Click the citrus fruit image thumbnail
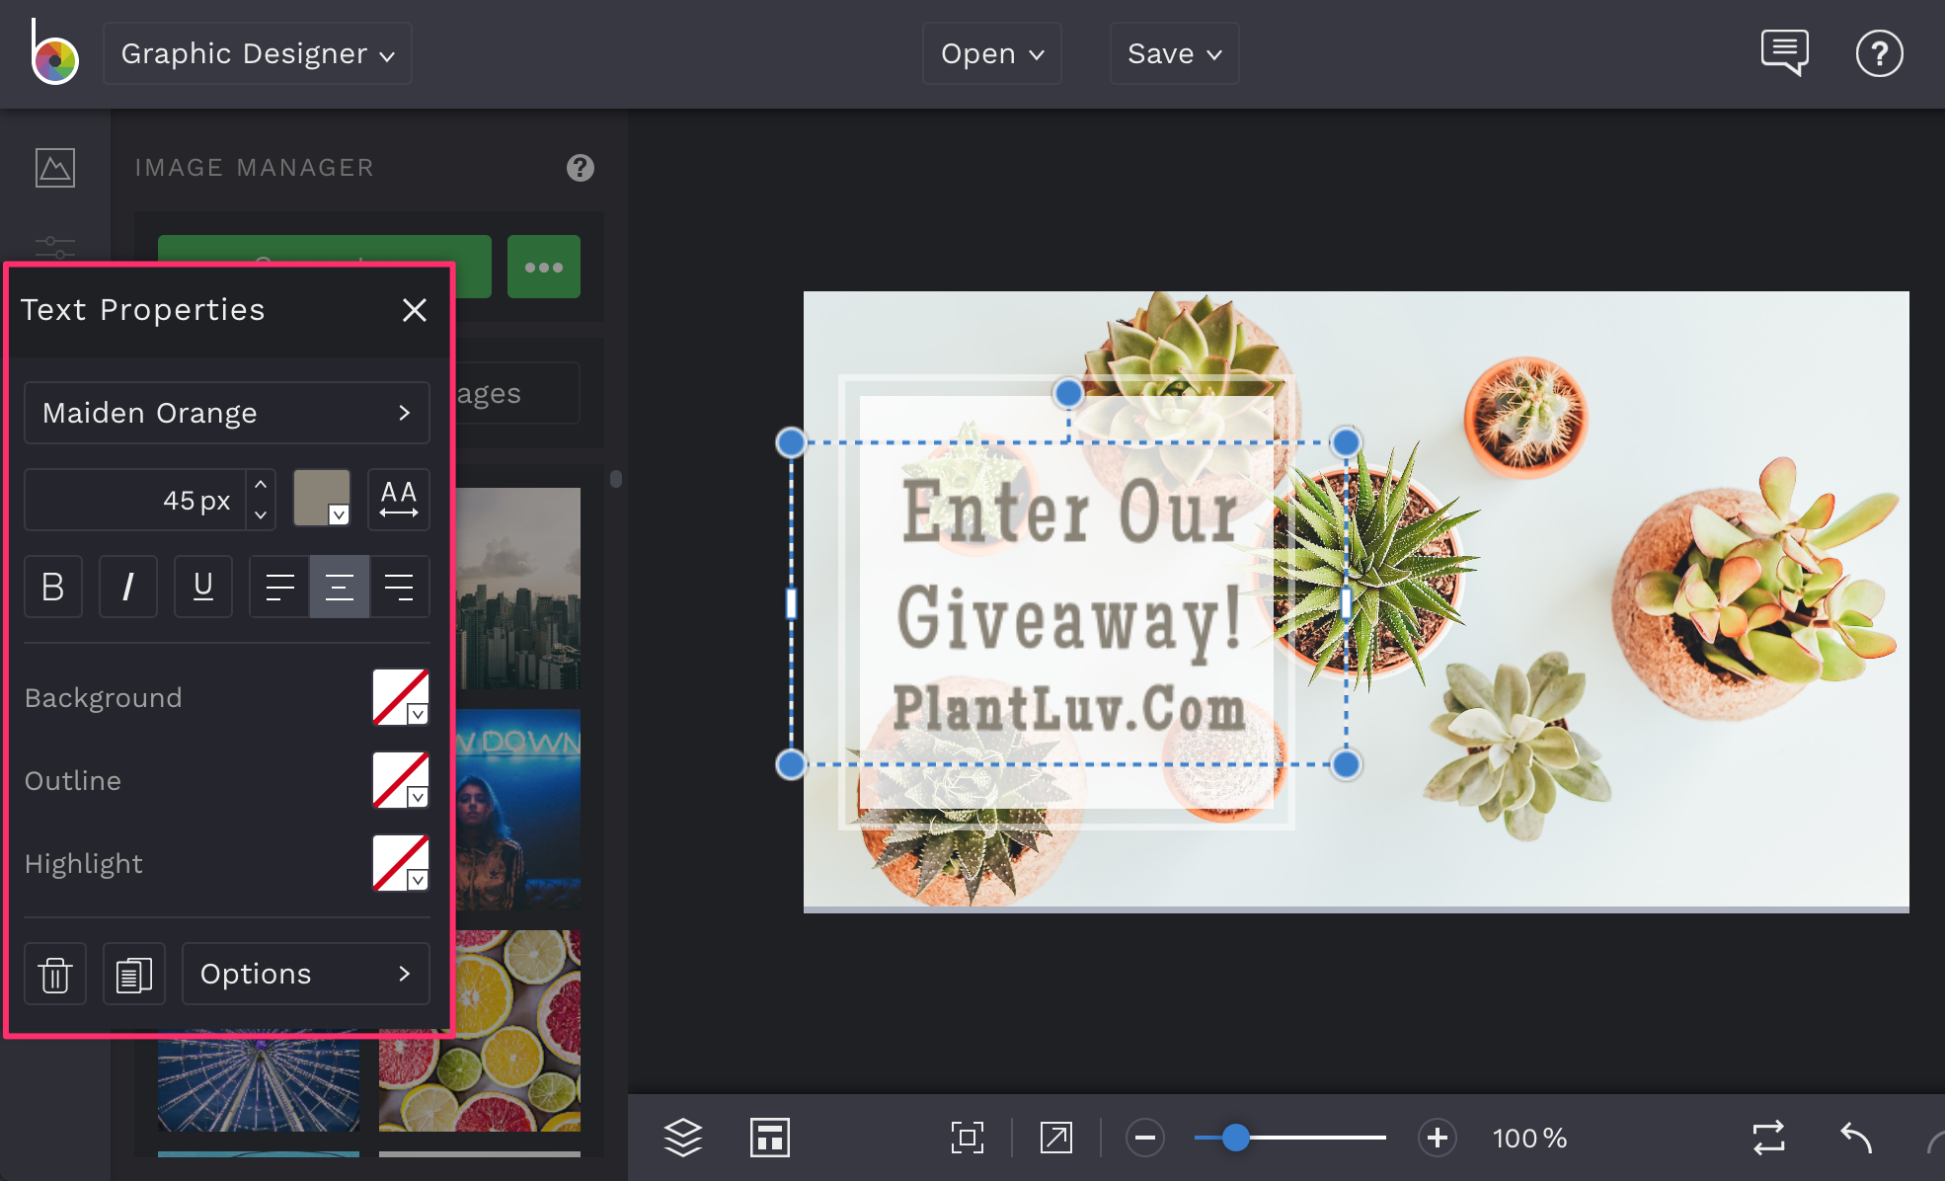Screen dimensions: 1945x1181 (x=480, y=1031)
